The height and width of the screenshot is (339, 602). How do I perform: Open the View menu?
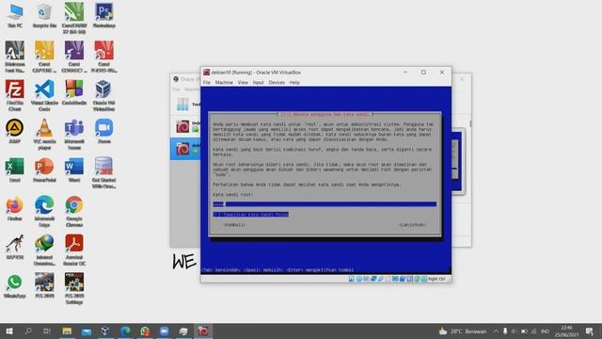pos(243,83)
